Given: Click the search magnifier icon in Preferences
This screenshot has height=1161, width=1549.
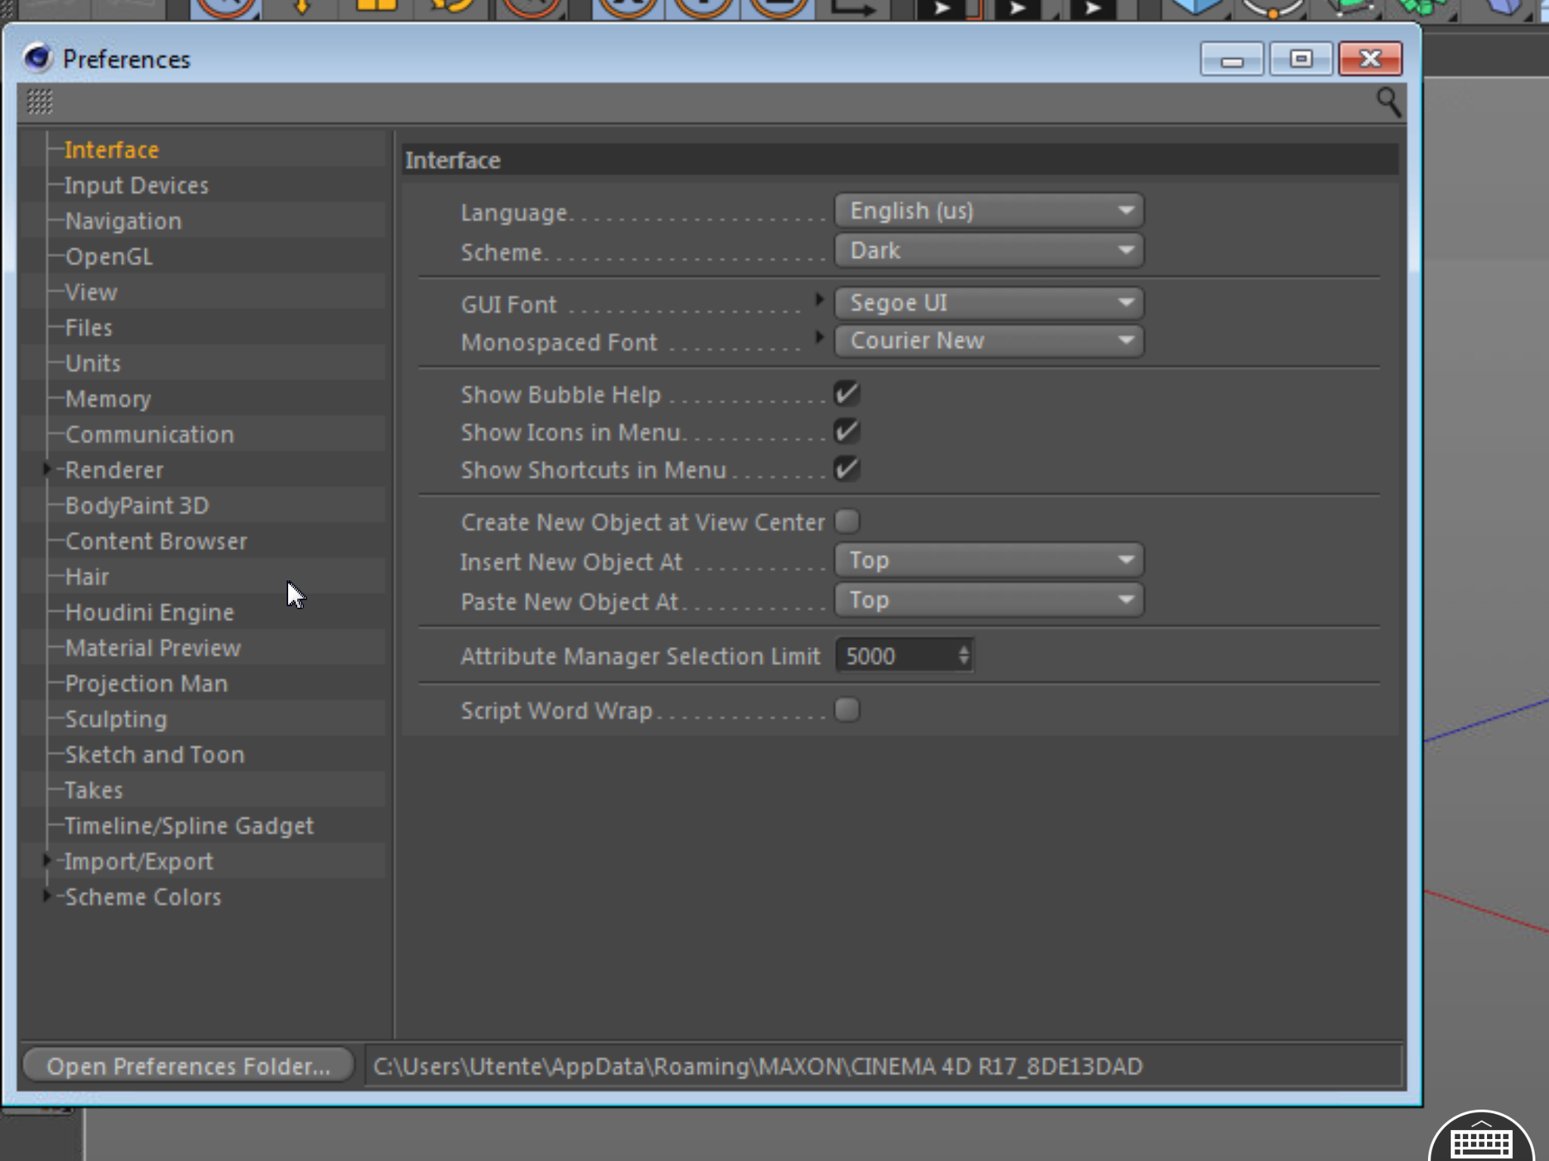Looking at the screenshot, I should point(1388,101).
